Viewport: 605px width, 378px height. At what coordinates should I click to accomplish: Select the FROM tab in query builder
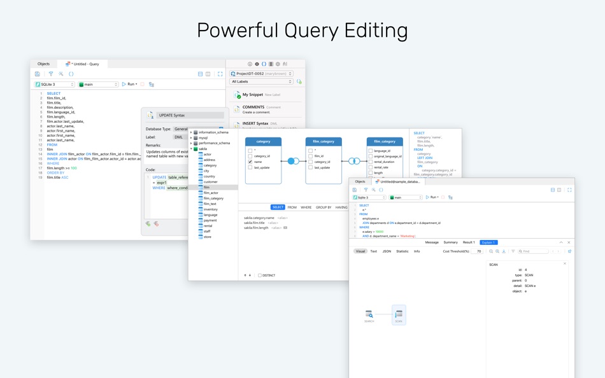tap(292, 207)
